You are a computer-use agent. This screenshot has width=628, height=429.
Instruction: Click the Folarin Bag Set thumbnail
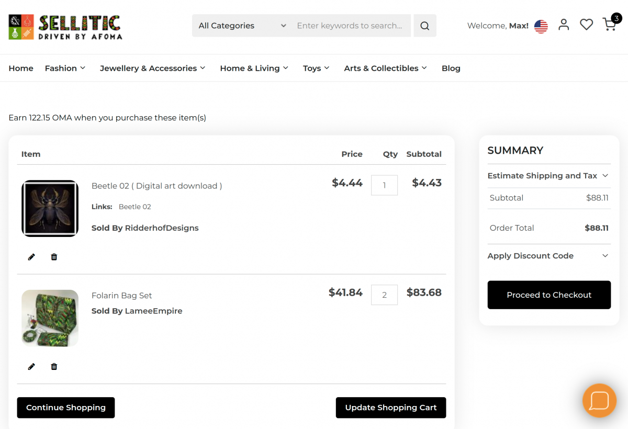pos(50,318)
